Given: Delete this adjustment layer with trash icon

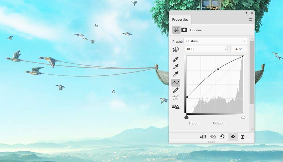Looking at the screenshot, I should click(x=243, y=137).
